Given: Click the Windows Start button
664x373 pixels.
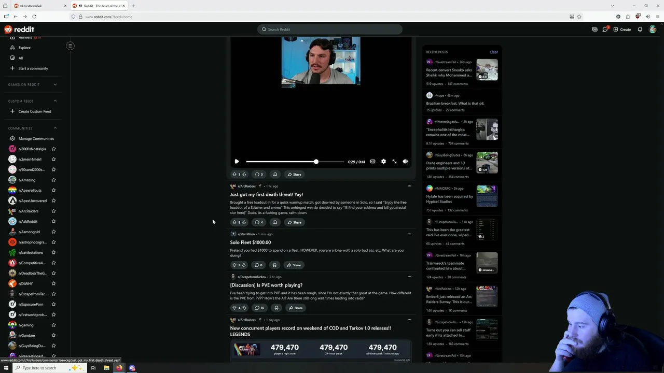Looking at the screenshot, I should click(6, 368).
